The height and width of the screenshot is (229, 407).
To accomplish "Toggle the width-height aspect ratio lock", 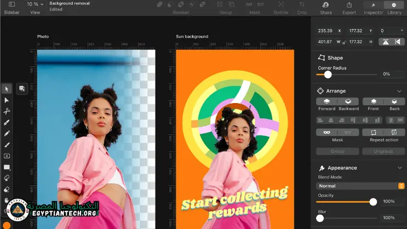I will click(345, 42).
